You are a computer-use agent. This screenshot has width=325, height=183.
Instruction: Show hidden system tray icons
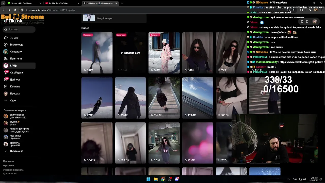[288, 179]
